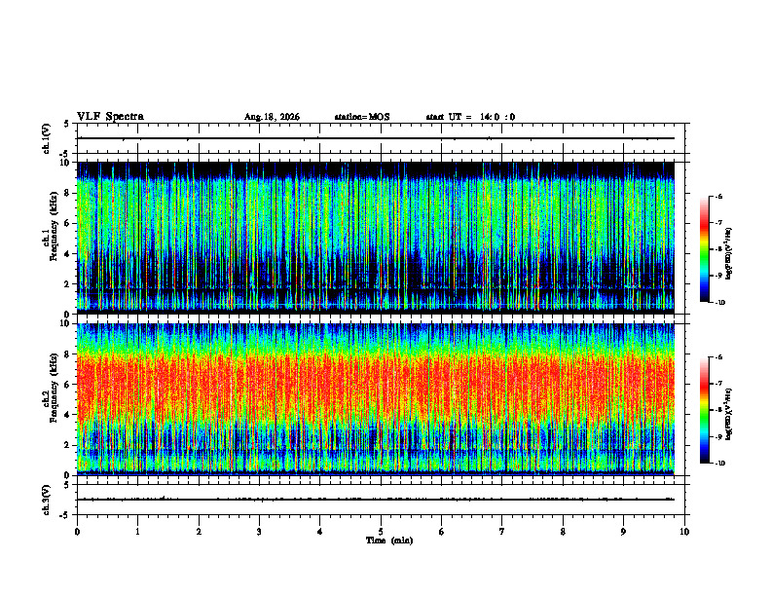
Task: Click the ch.1 colorbar "log(PSD)(V²/Hz)" label
Action: tap(729, 253)
